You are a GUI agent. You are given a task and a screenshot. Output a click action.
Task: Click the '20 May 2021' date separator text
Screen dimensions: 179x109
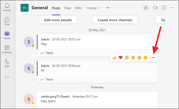coord(97,30)
